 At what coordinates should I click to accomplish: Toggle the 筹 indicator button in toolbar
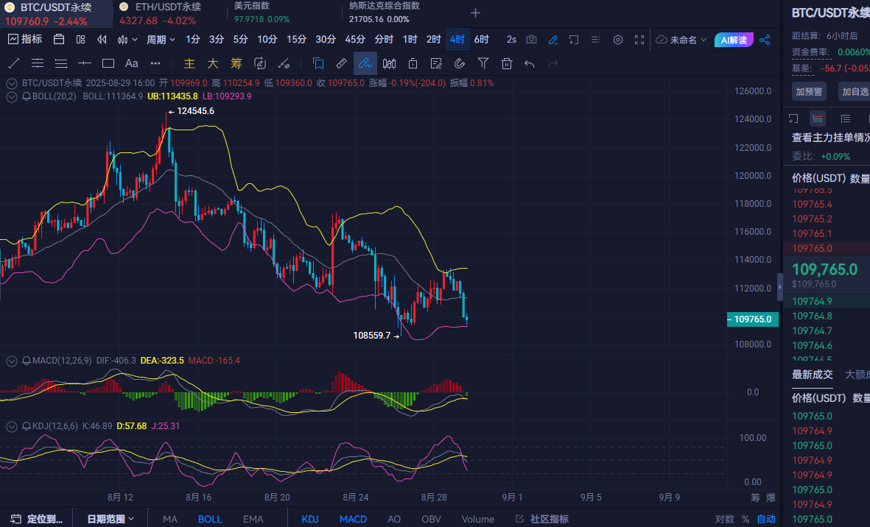point(236,63)
